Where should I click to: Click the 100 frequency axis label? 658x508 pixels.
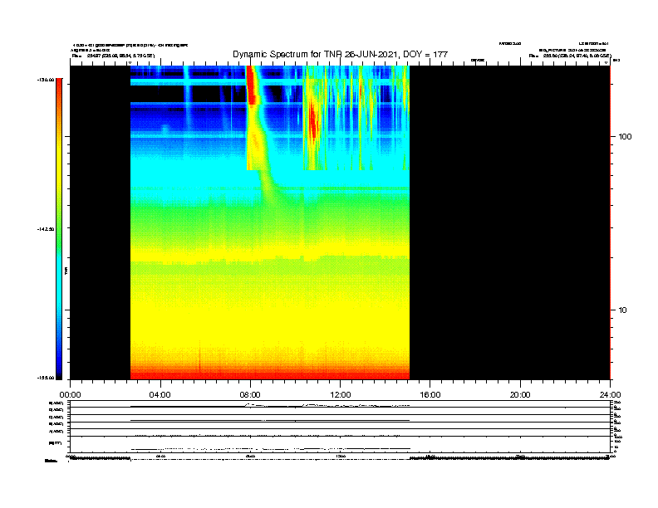point(625,137)
